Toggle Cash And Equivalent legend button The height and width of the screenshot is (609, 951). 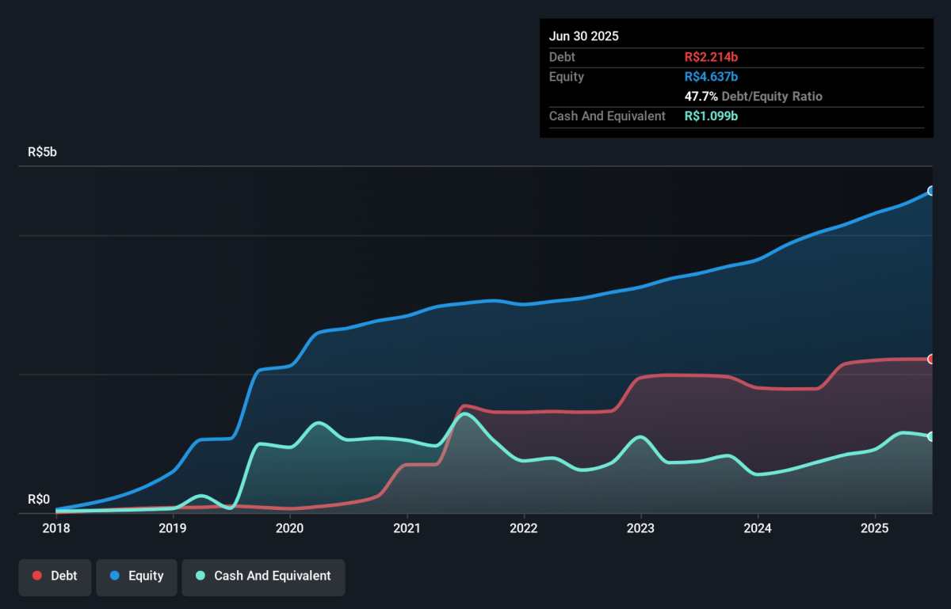263,576
